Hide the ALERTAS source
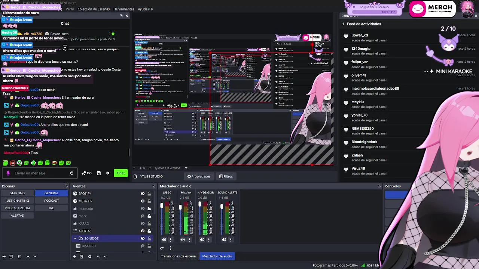The image size is (479, 269). pyautogui.click(x=143, y=231)
